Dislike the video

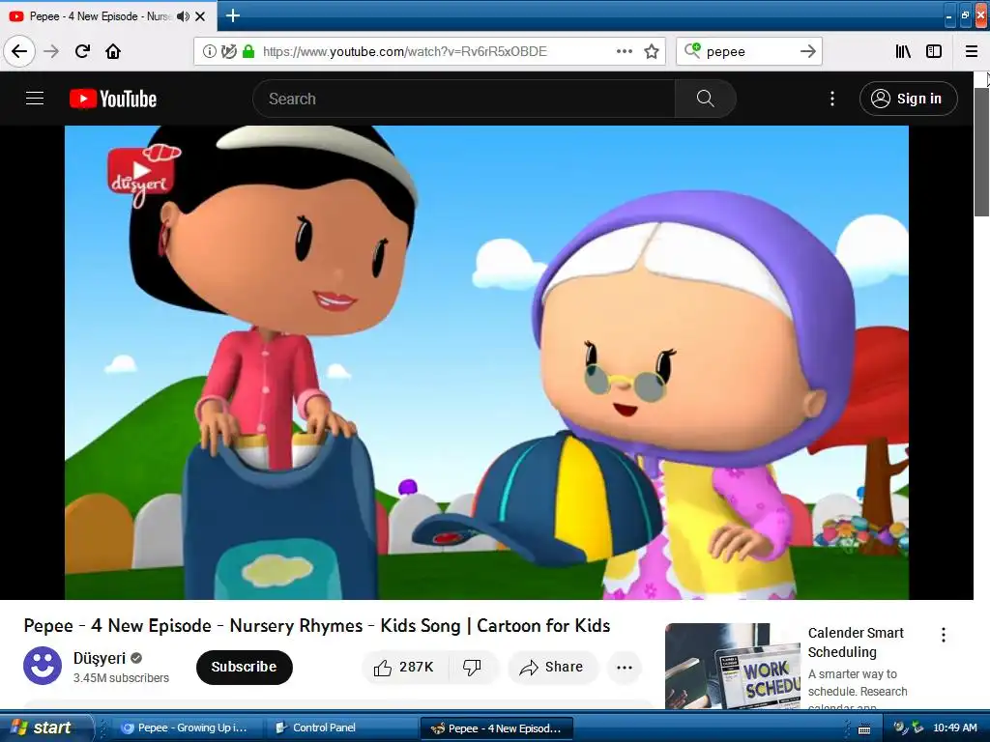472,668
